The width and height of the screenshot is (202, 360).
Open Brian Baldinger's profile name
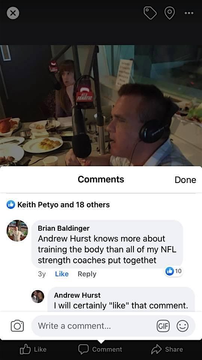(x=64, y=228)
